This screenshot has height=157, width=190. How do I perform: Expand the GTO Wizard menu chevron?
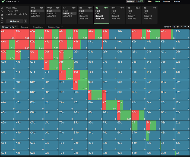[x=18, y=1]
